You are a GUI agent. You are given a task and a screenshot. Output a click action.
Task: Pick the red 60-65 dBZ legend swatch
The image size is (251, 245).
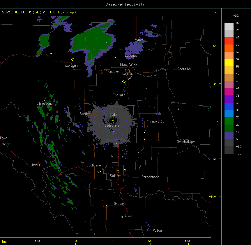point(229,41)
